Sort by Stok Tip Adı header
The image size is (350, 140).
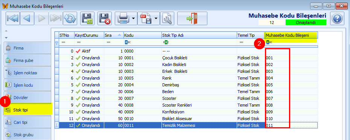199,35
